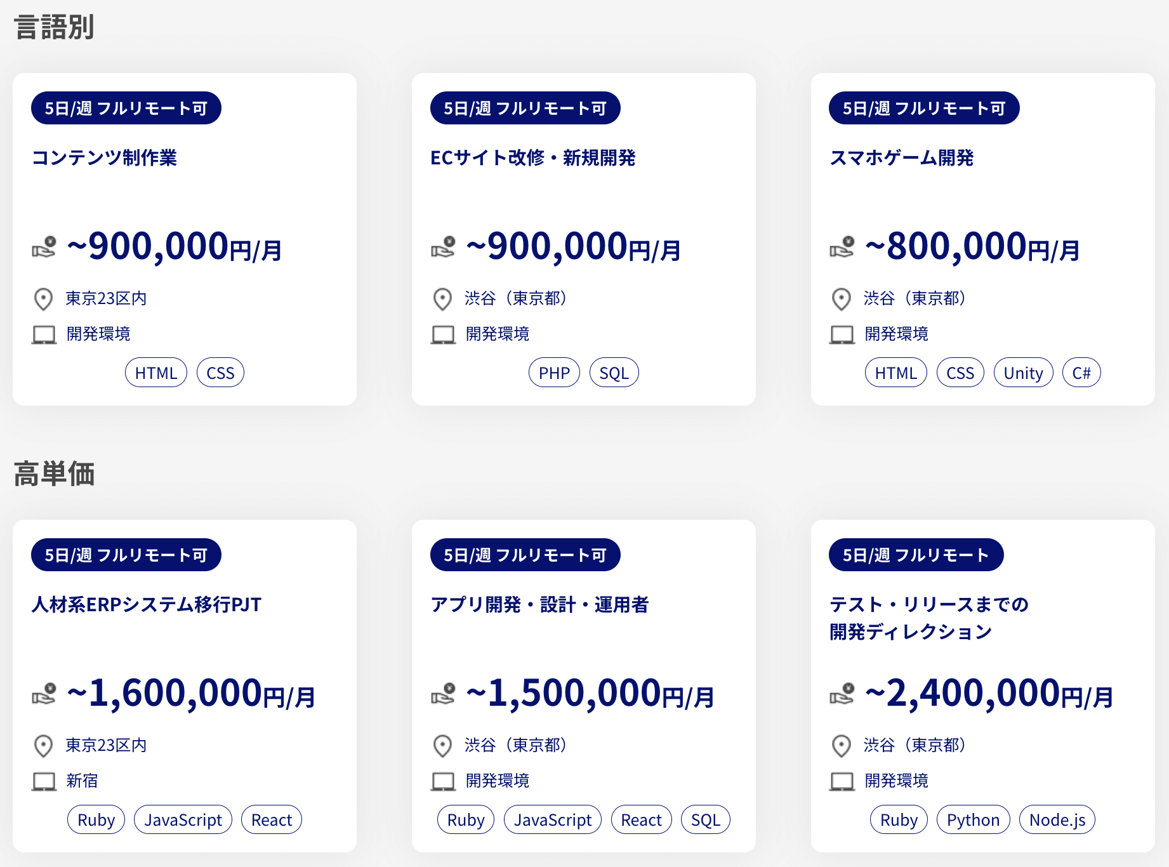Open the ECサイト改修・新規開発 job title
The width and height of the screenshot is (1169, 867).
point(533,157)
